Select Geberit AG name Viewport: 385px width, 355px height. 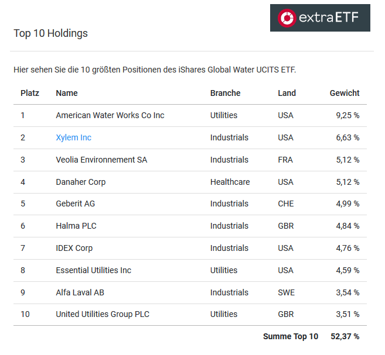coord(75,204)
